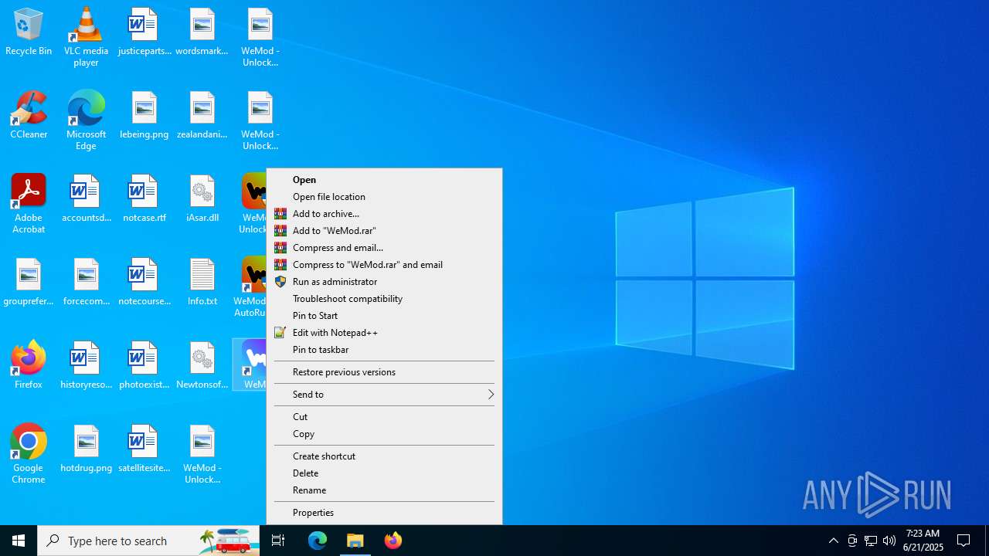Select the satellitesite Word document icon
Viewport: 989px width, 556px height.
pyautogui.click(x=144, y=449)
